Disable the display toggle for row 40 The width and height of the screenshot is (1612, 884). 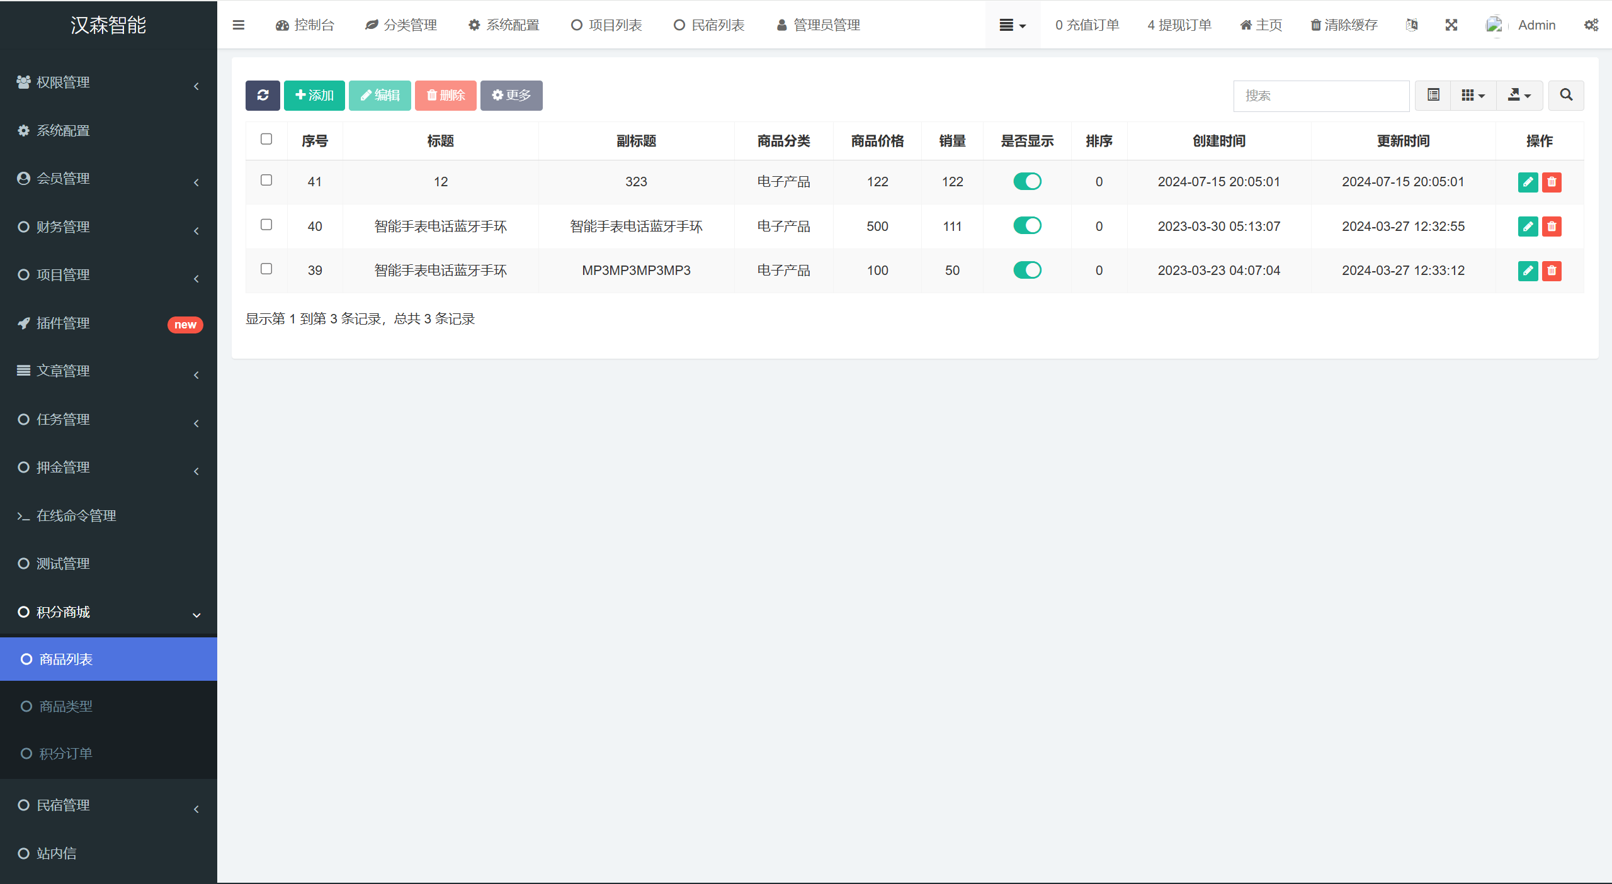point(1027,226)
